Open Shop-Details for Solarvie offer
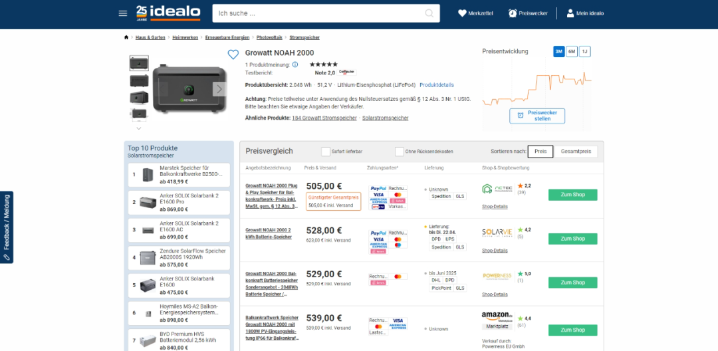 coord(495,251)
